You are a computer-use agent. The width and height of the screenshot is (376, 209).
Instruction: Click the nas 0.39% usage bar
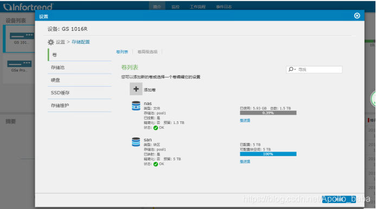[268, 113]
